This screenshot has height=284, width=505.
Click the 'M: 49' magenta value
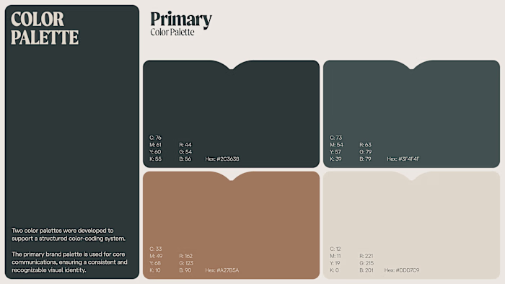click(x=156, y=256)
